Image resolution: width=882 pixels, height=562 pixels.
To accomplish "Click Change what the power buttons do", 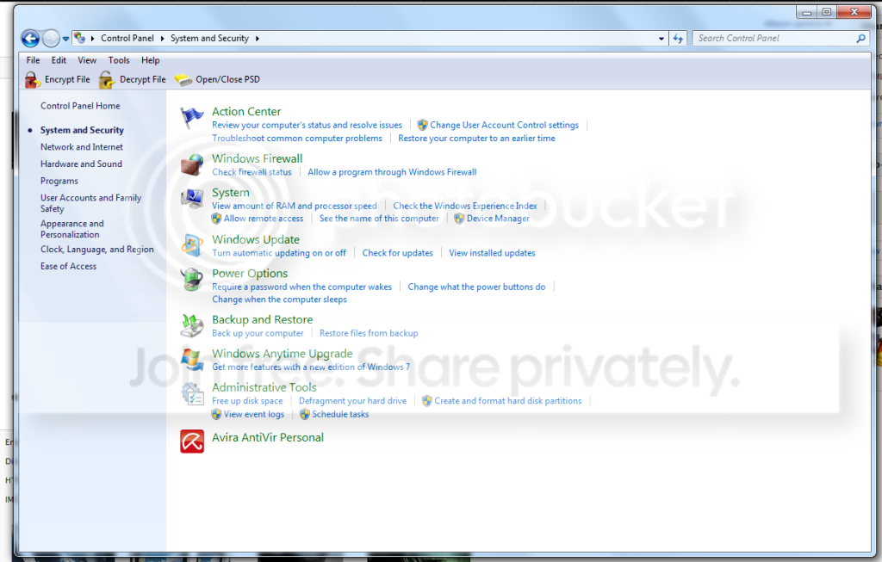I will pos(476,287).
